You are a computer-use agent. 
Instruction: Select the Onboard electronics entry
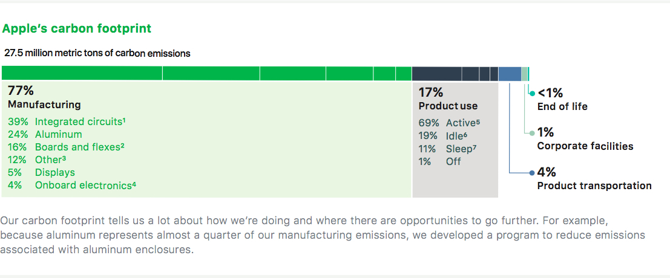pyautogui.click(x=72, y=185)
